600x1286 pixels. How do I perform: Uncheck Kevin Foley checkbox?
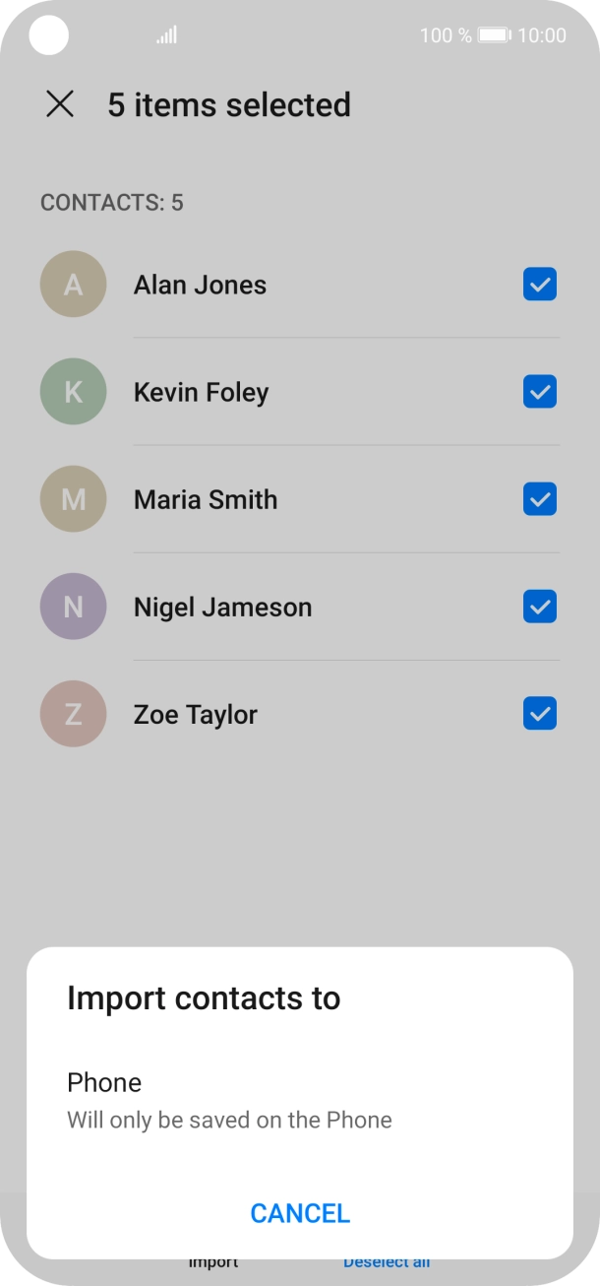pyautogui.click(x=540, y=392)
